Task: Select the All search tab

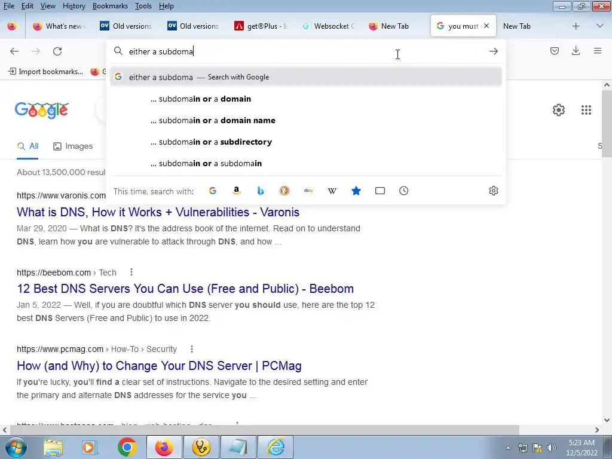Action: (x=27, y=146)
